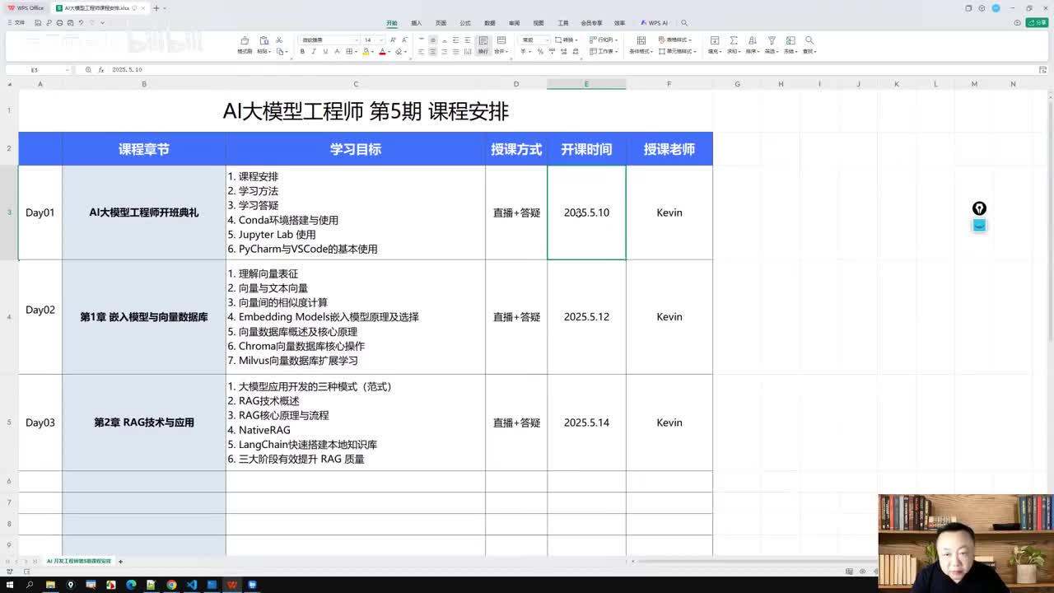The image size is (1054, 593).
Task: Switch to the Page (页面) ribbon tab
Action: (x=441, y=23)
